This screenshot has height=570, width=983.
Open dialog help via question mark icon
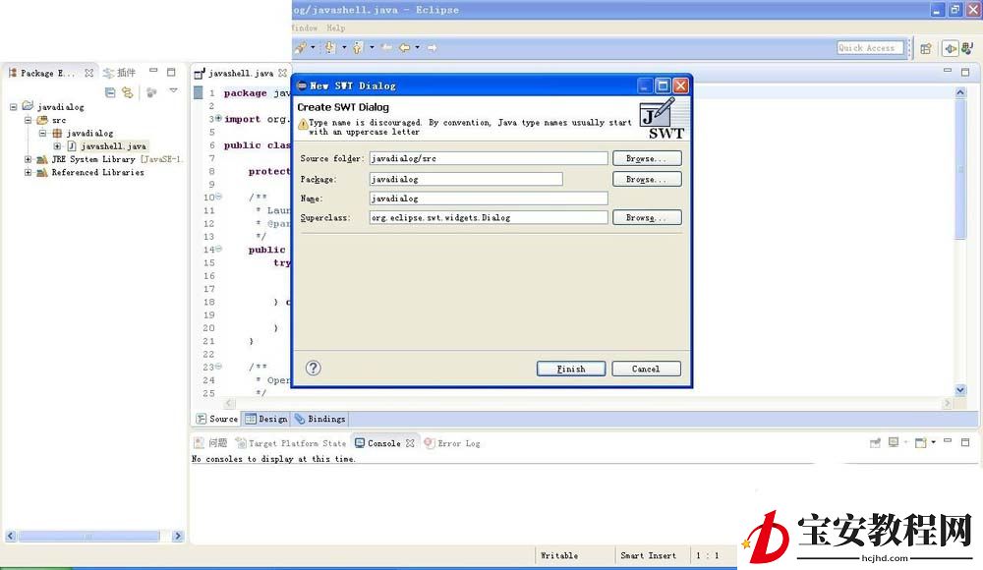coord(313,369)
